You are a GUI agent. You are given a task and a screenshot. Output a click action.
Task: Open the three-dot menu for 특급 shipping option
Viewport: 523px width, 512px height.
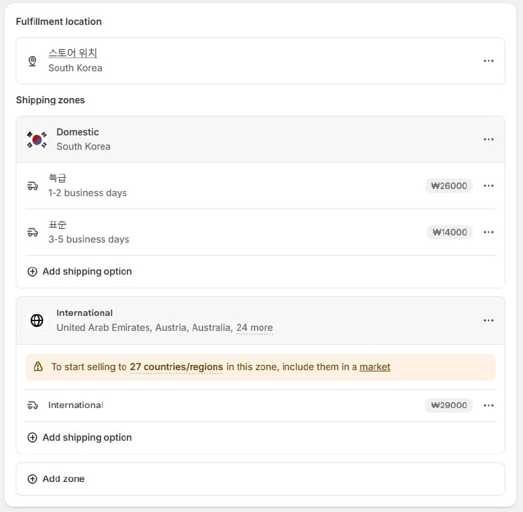(x=488, y=186)
